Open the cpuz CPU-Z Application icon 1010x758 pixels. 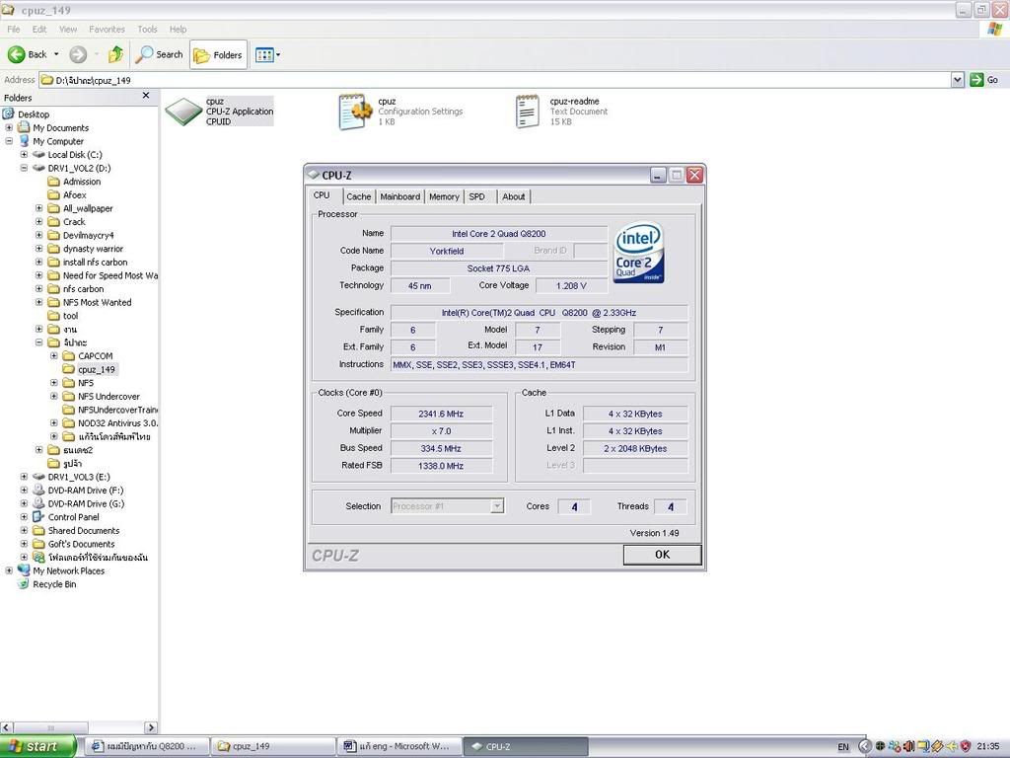(x=183, y=112)
